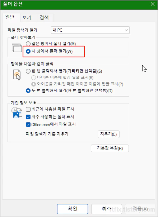Click the single-click document pointer icon
This screenshot has height=217, width=158.
(17, 75)
